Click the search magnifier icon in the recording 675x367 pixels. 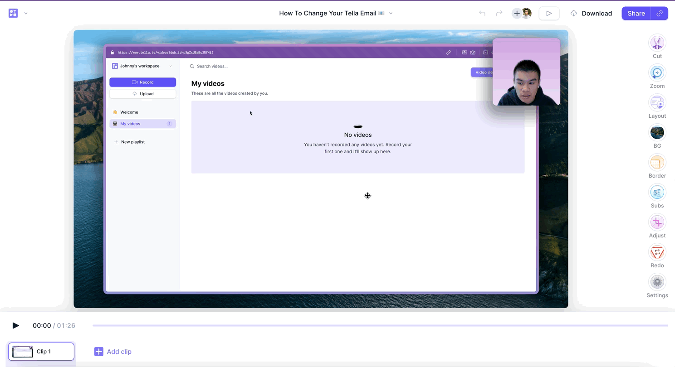click(x=192, y=66)
